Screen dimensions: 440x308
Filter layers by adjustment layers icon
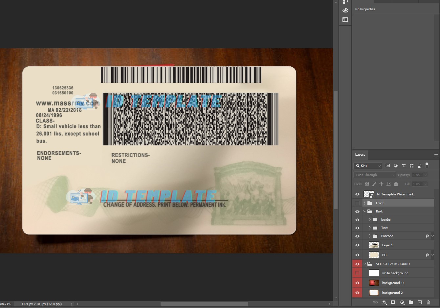pos(396,166)
